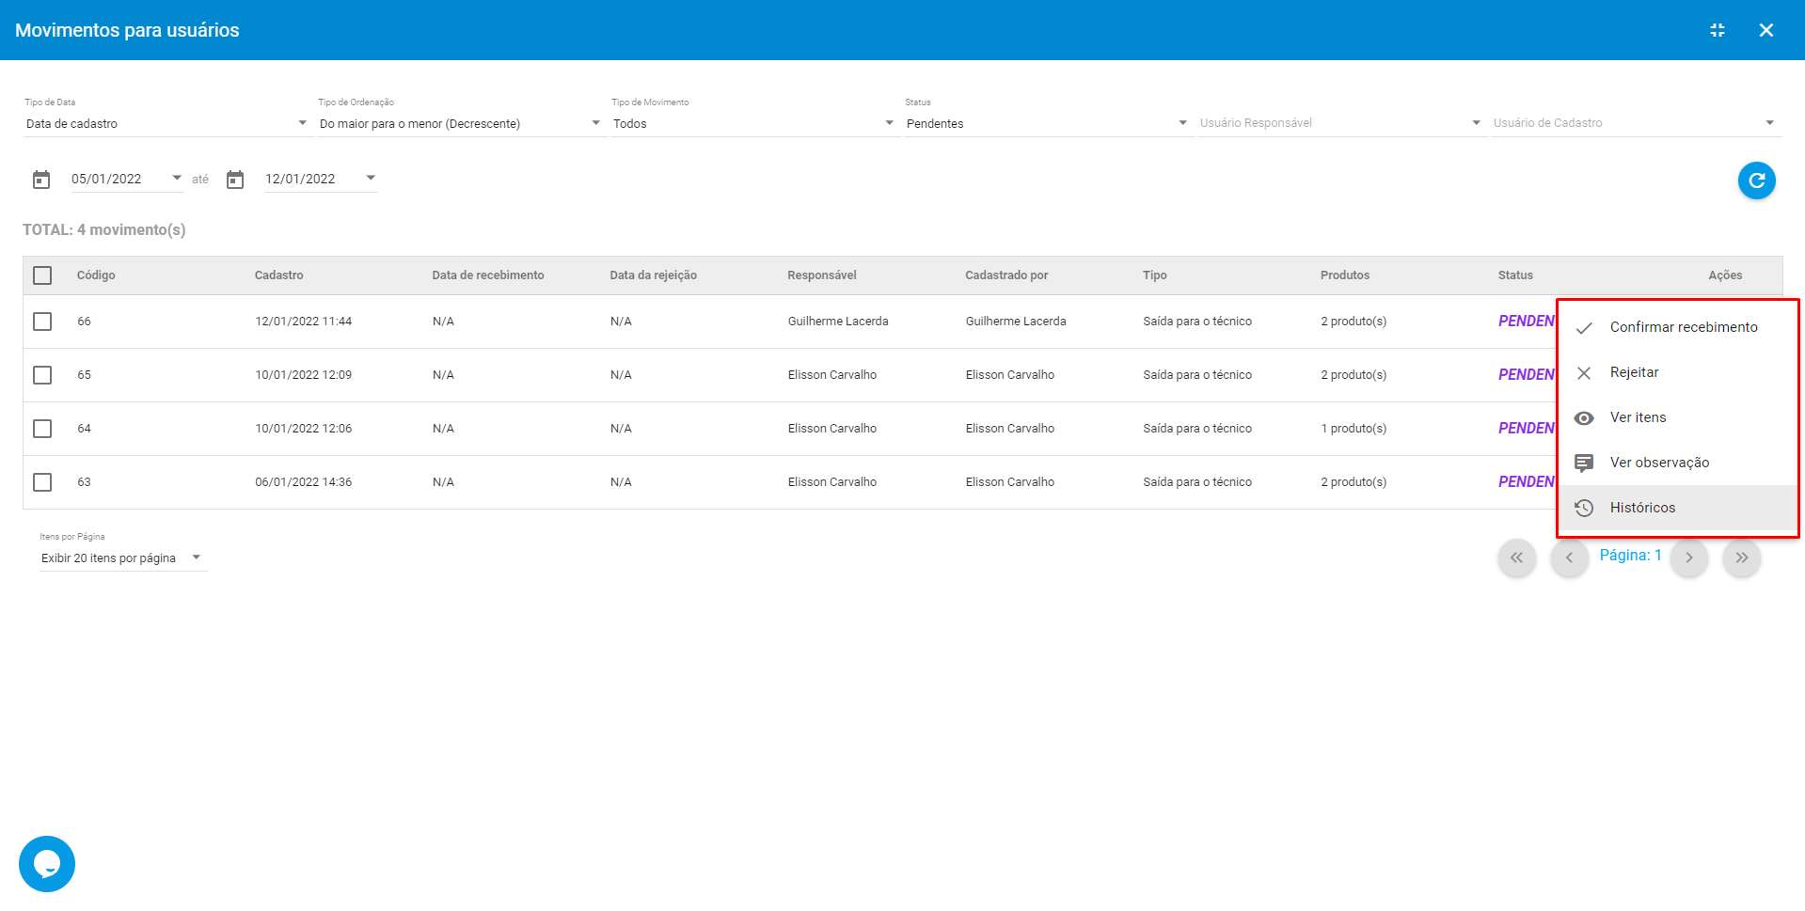Click the X icon beside Rejeitar
This screenshot has width=1805, height=911.
tap(1584, 373)
